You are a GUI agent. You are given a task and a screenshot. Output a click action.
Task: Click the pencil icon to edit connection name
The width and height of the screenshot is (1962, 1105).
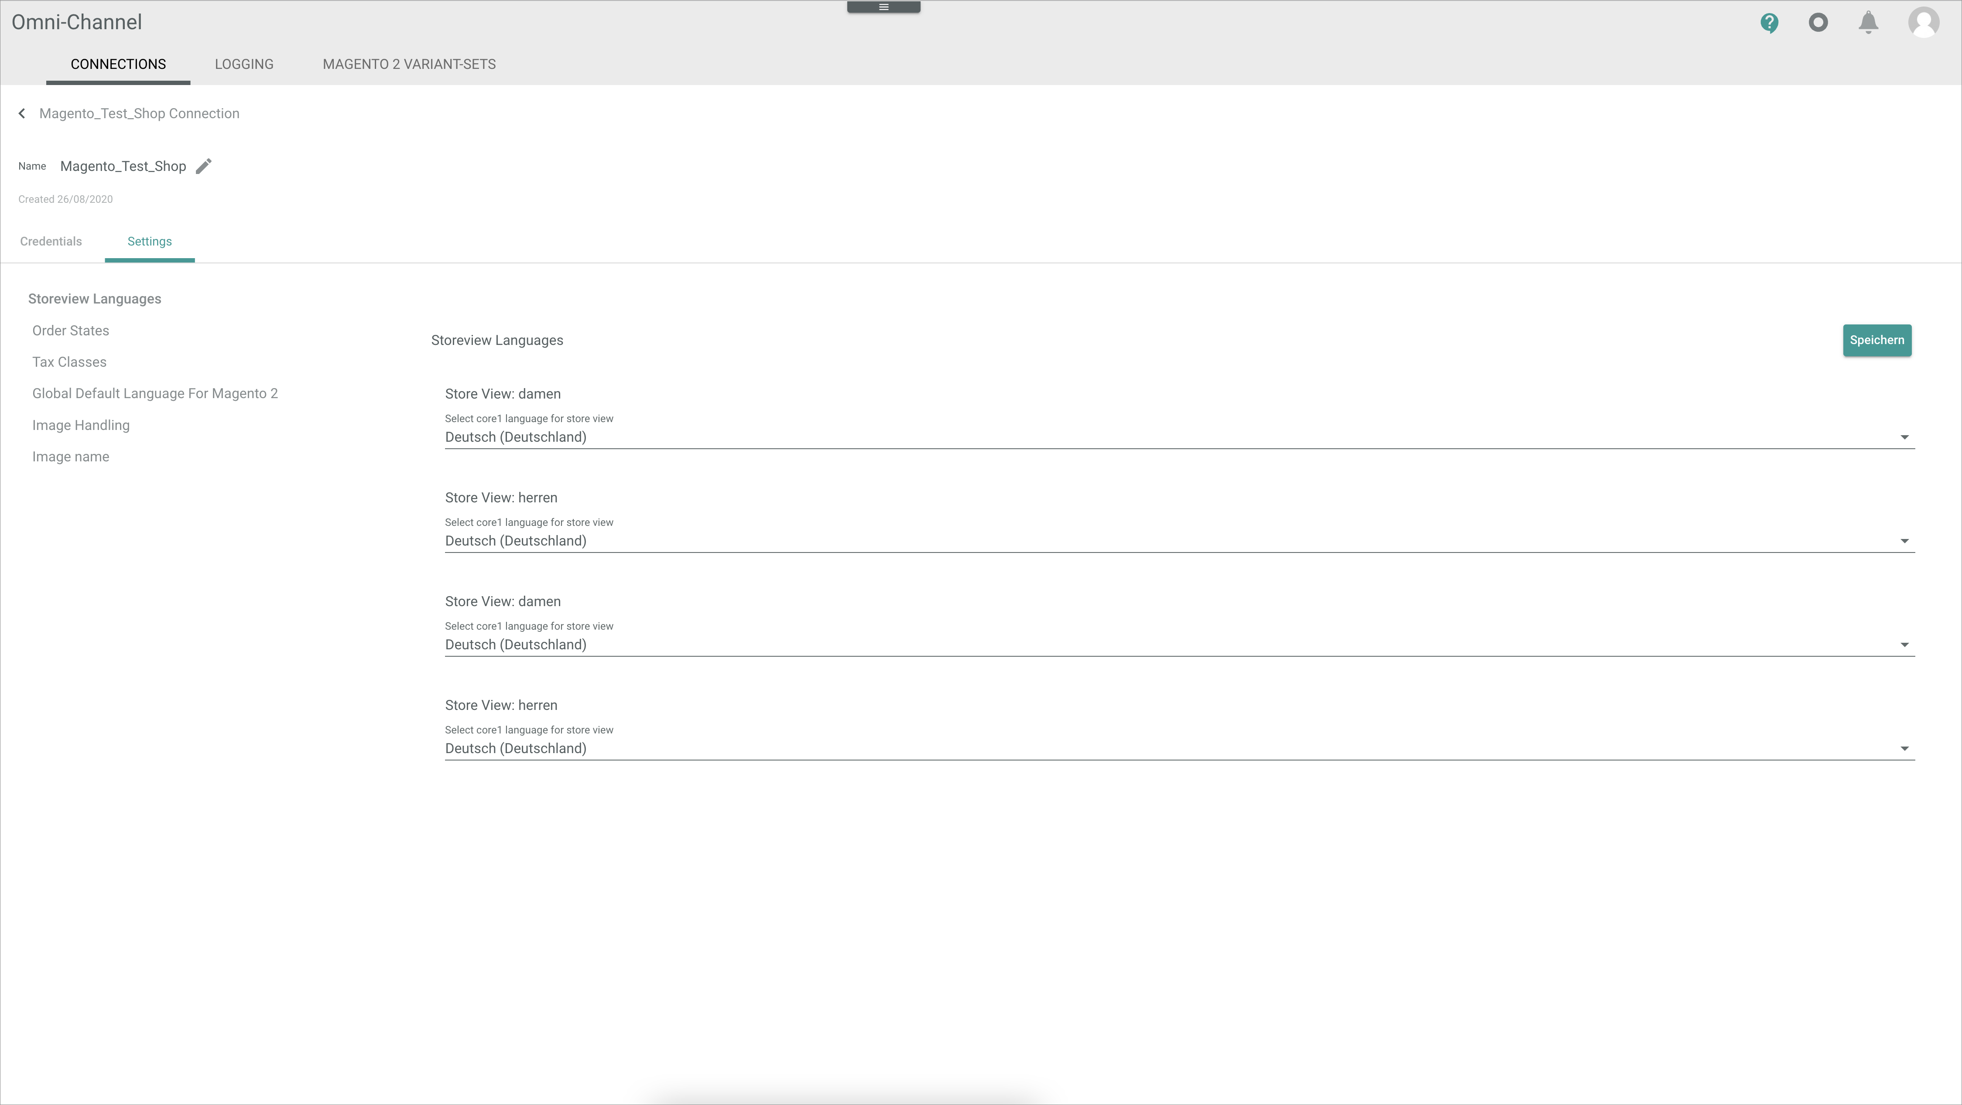click(x=203, y=166)
